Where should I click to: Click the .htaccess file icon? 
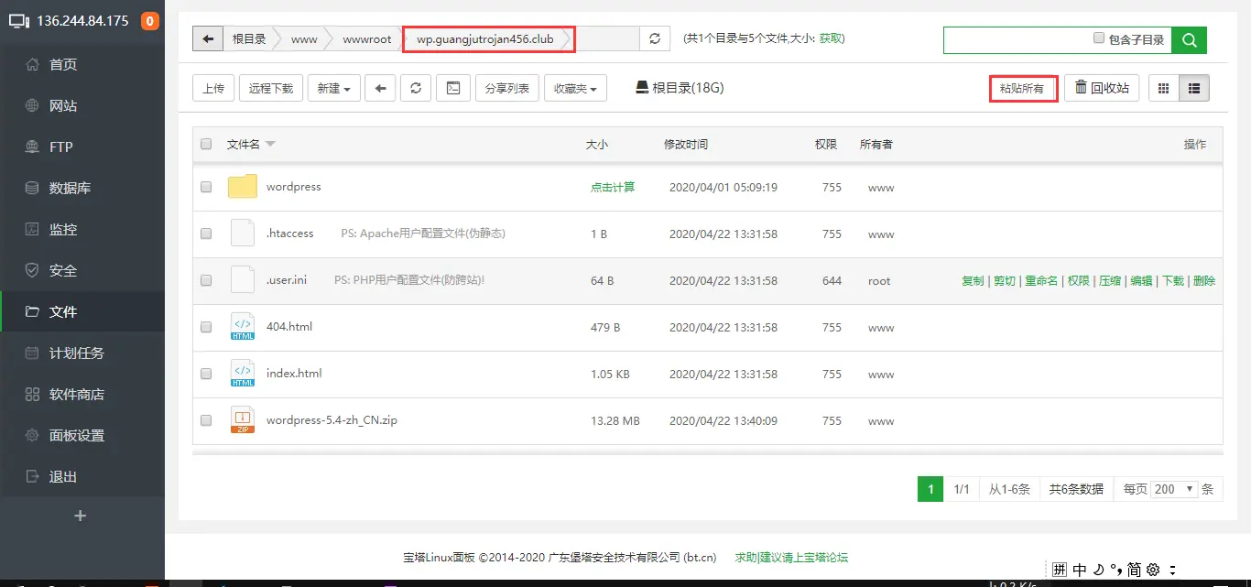[x=243, y=234]
